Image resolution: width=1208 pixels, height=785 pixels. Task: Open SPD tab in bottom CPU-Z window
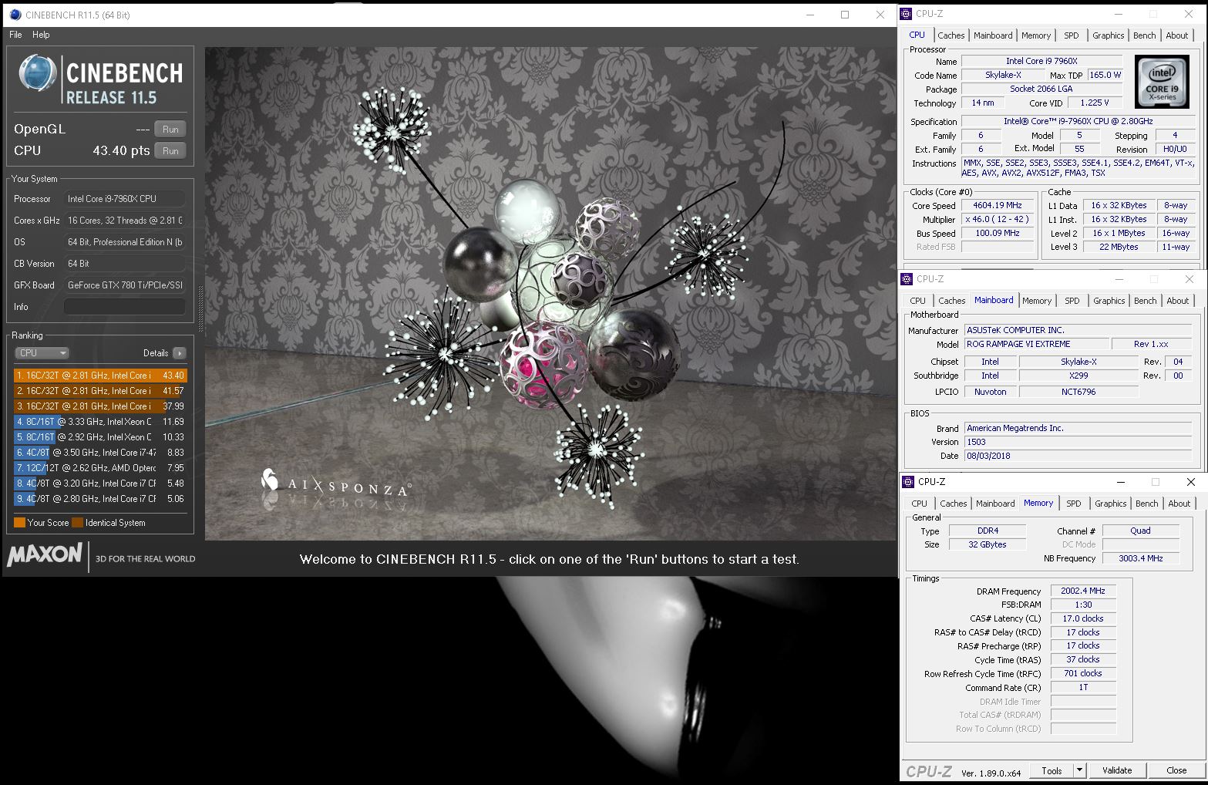(1074, 504)
